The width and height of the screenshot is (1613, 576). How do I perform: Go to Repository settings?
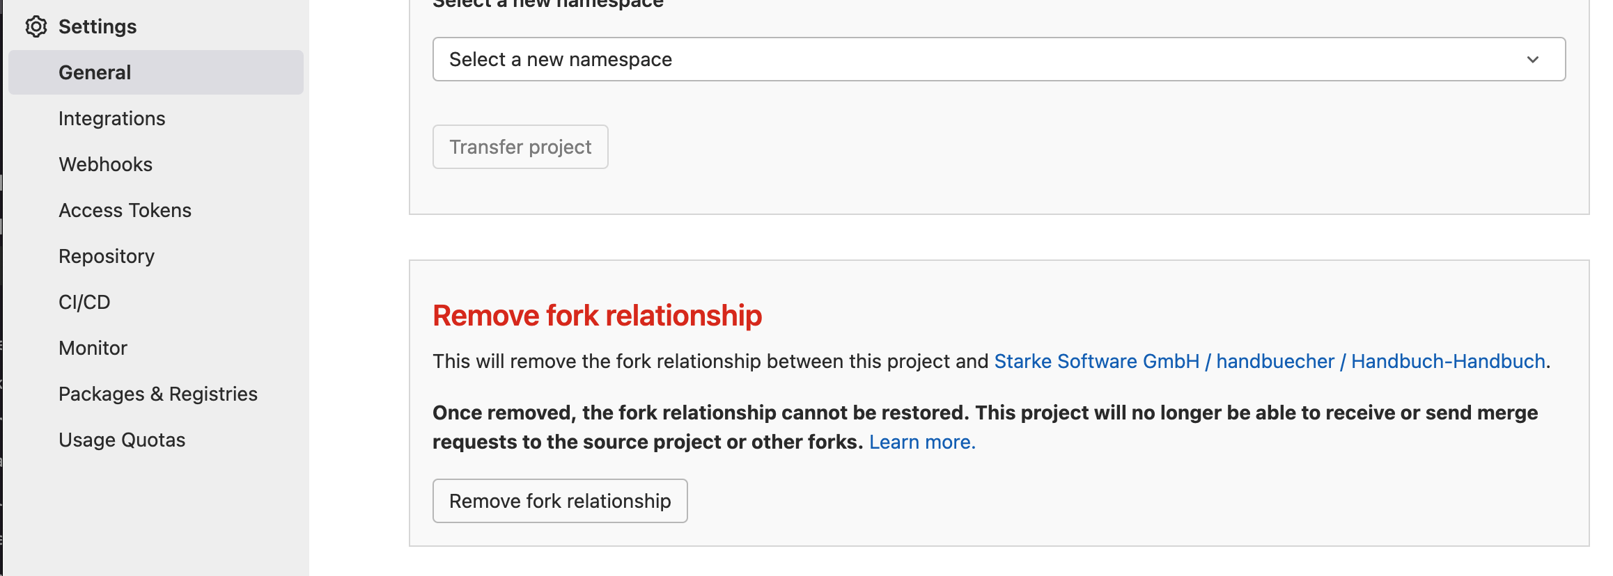[106, 256]
